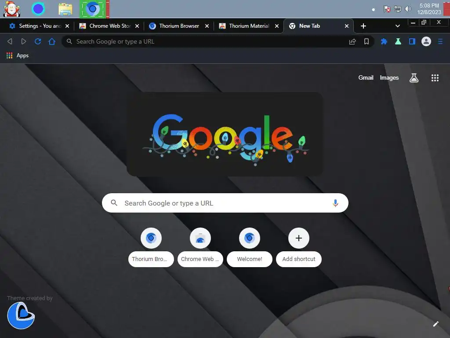The image size is (450, 338).
Task: Open the Gmail link
Action: [x=366, y=77]
